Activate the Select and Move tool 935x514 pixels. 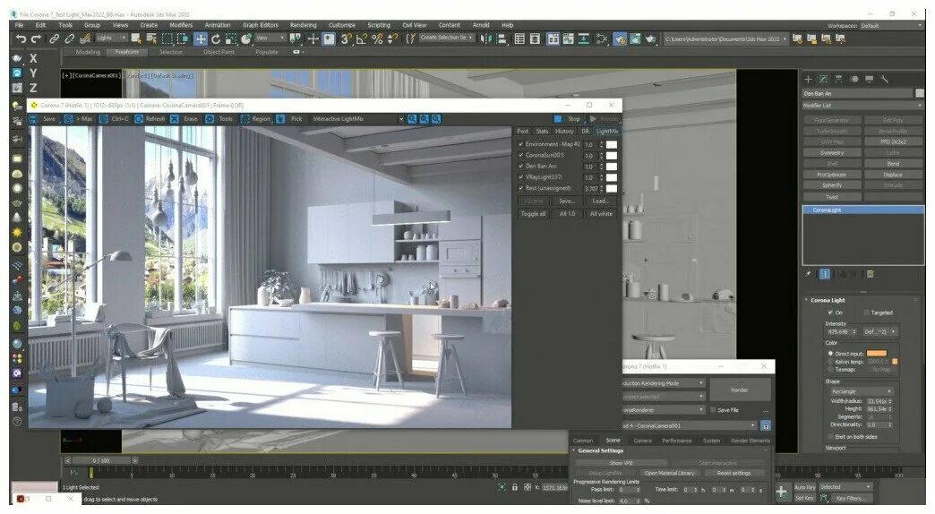pos(201,39)
